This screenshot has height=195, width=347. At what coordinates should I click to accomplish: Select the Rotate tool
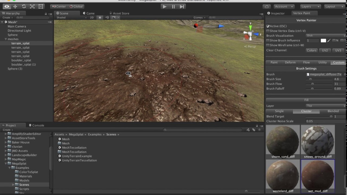24,6
